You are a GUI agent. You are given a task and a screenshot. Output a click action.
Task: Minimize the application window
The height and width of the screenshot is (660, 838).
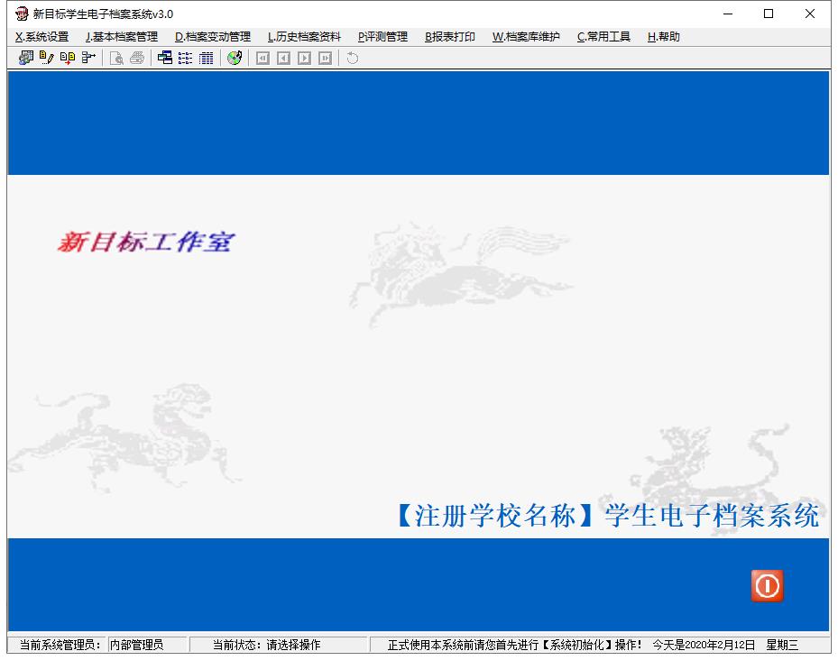click(728, 14)
